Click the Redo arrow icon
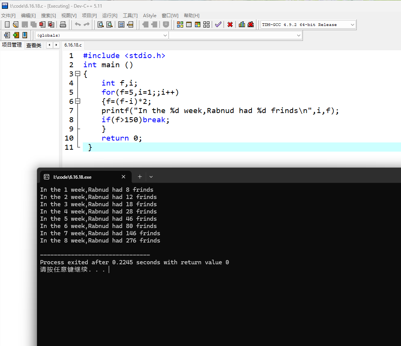The width and height of the screenshot is (401, 346). tap(87, 24)
